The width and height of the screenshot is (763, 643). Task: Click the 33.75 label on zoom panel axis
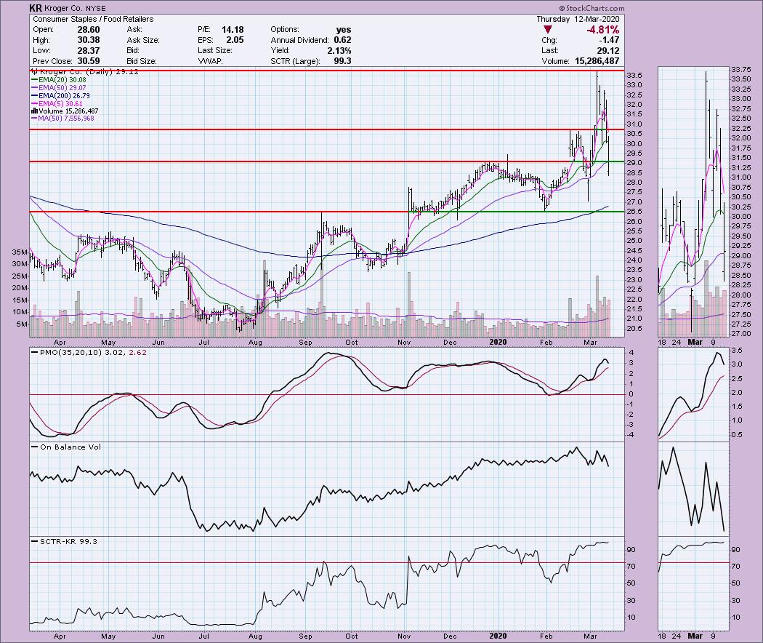tap(740, 69)
